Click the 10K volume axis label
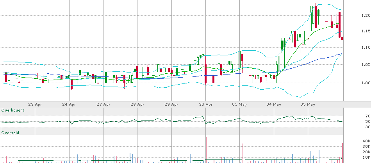Image resolution: width=371 pixels, height=163 pixels. (x=366, y=157)
